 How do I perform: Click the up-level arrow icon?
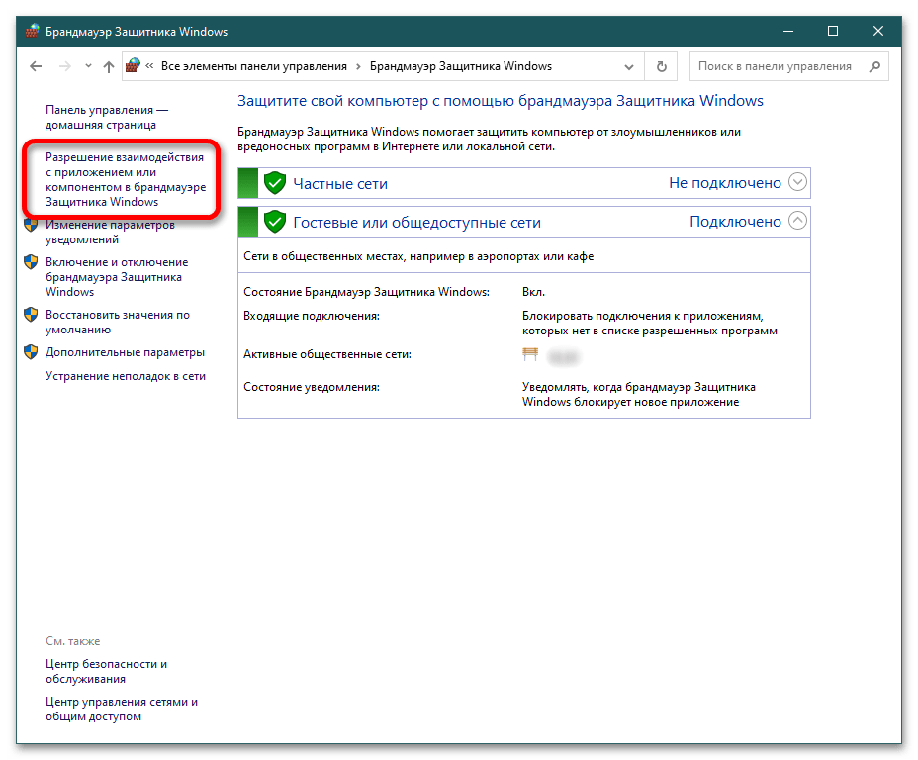point(109,67)
